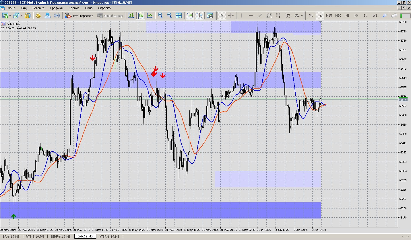Expand the new chart dropdown arrow
The height and width of the screenshot is (240, 411).
(10, 16)
